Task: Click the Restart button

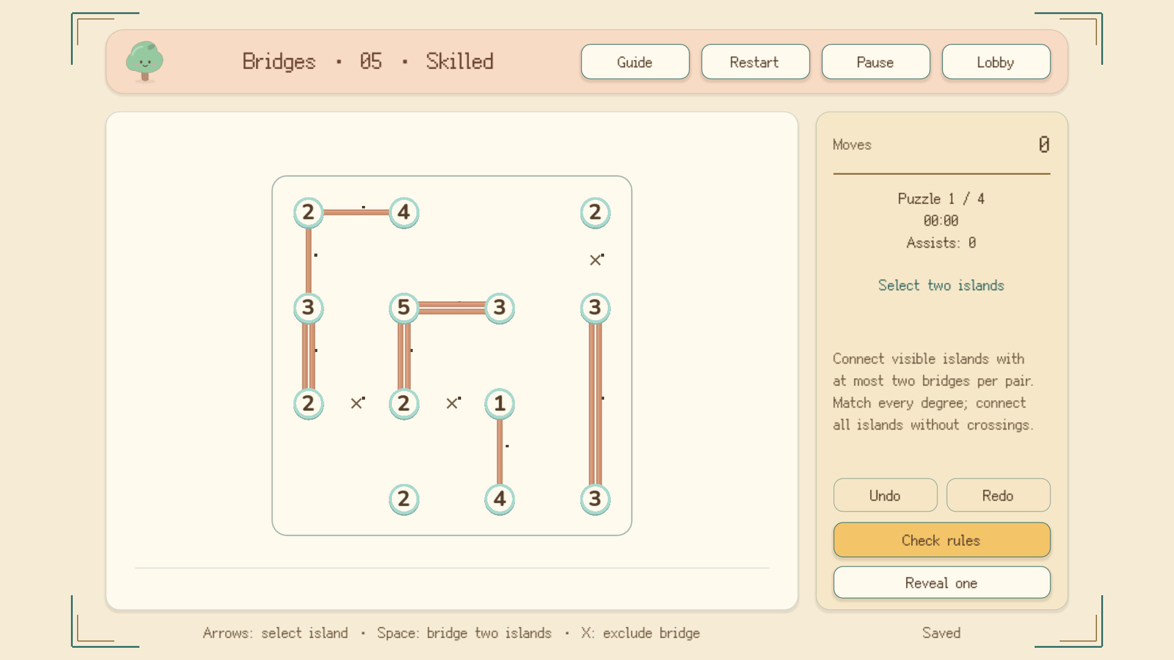Action: (x=755, y=62)
